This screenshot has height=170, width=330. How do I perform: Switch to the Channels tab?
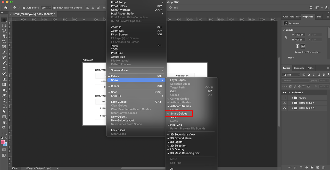point(299,68)
